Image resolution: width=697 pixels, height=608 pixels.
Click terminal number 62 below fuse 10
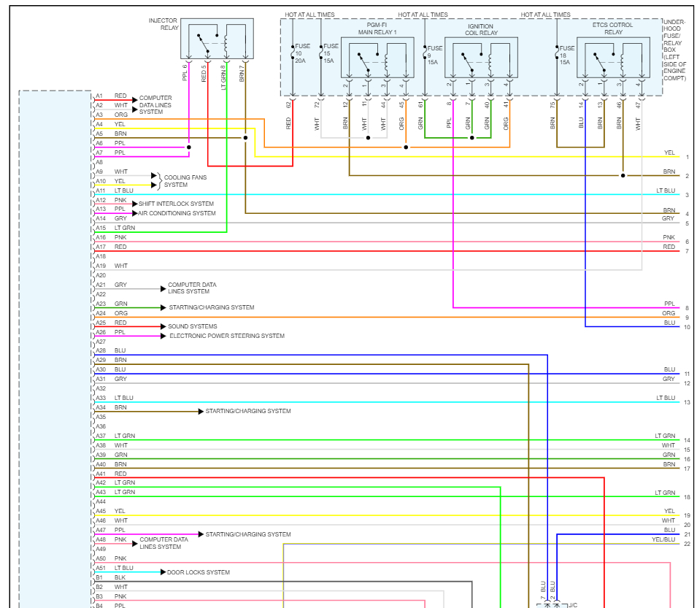tap(288, 105)
